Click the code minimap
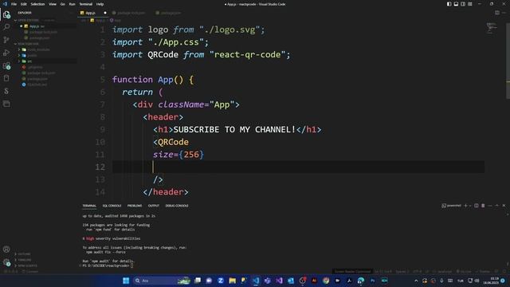 (x=492, y=29)
